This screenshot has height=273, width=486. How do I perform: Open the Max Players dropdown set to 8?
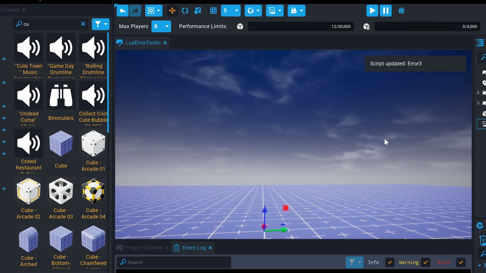161,26
